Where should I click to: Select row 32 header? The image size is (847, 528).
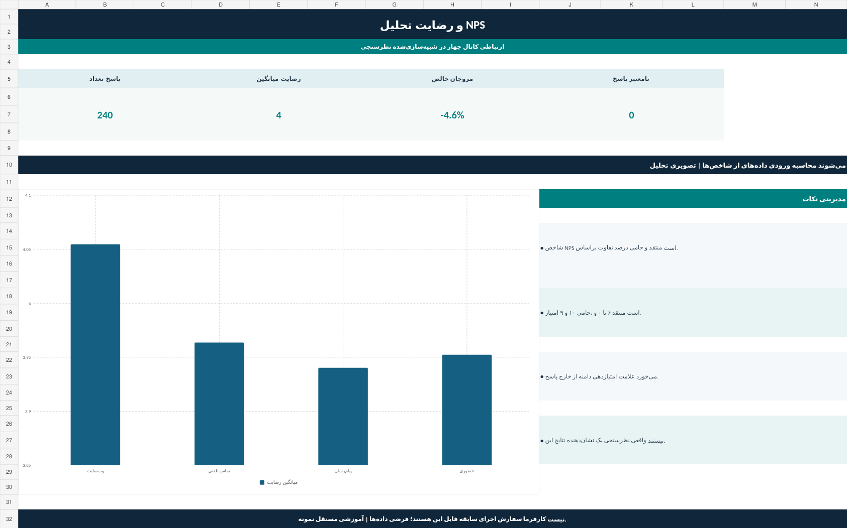[9, 519]
